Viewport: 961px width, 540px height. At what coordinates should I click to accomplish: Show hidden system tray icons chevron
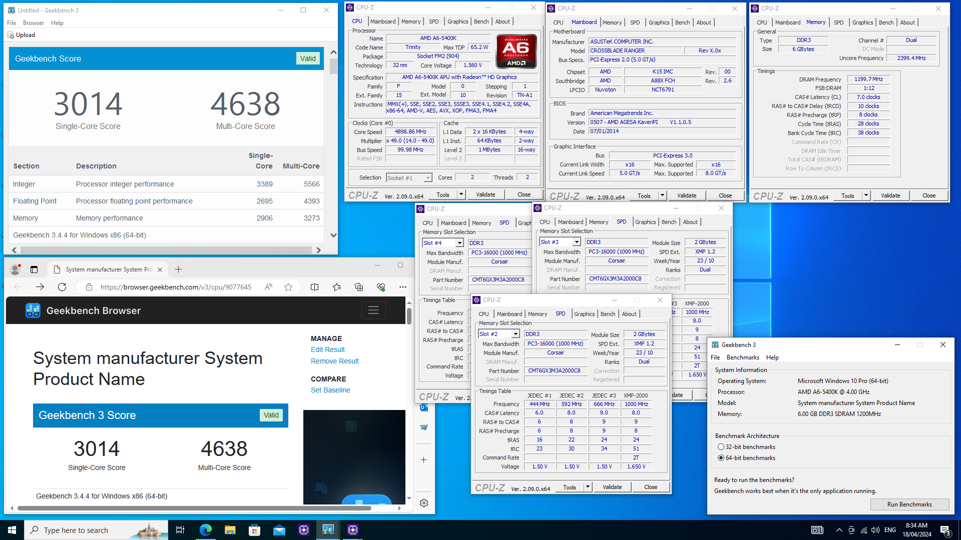pyautogui.click(x=839, y=530)
